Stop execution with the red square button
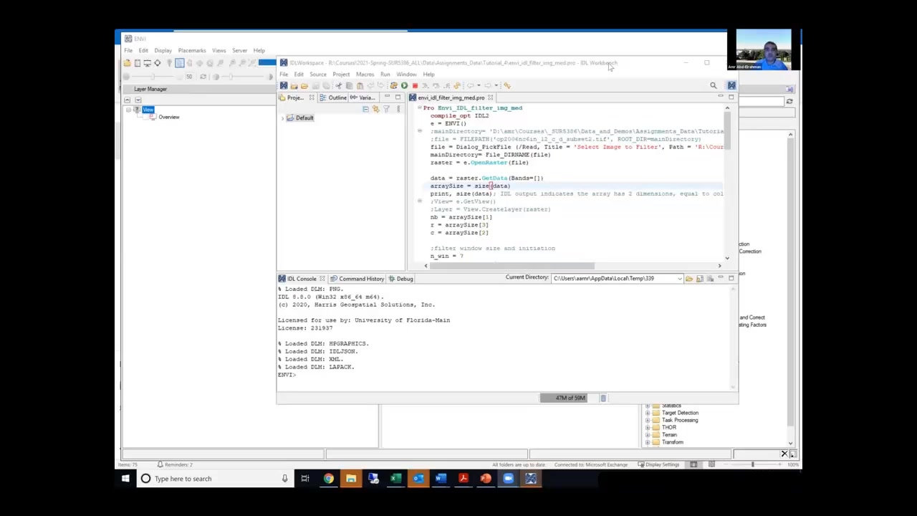917x516 pixels. click(415, 85)
